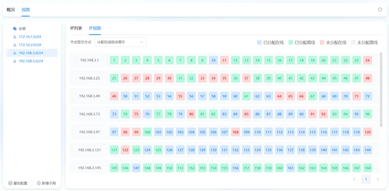
Task: Click page number 1 button
Action: [x=366, y=179]
